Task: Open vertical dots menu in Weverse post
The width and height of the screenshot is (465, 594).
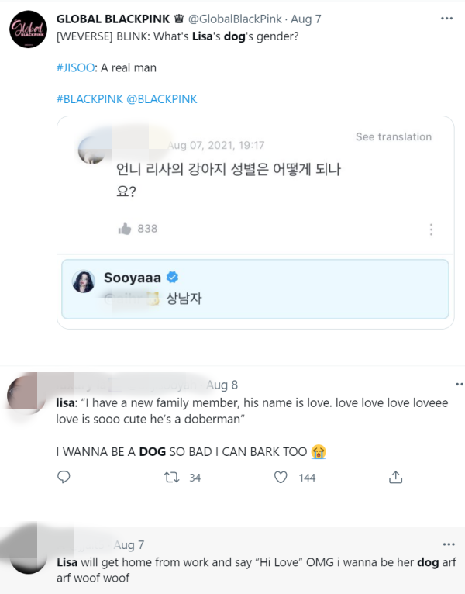Action: [x=431, y=229]
